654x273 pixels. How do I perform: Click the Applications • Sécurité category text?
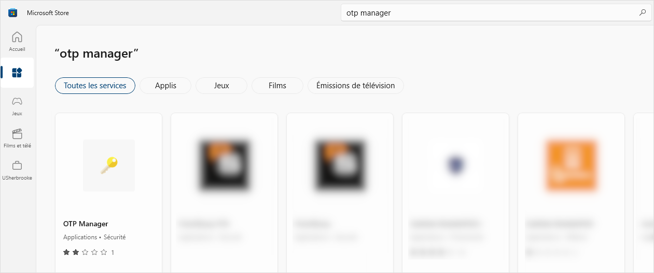coord(94,237)
